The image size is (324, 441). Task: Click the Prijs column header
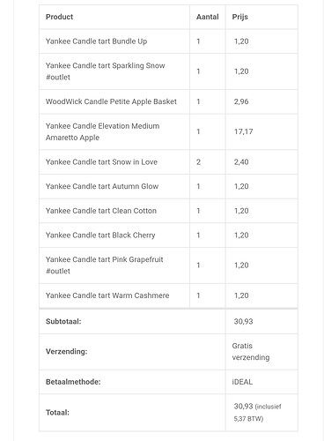point(240,17)
